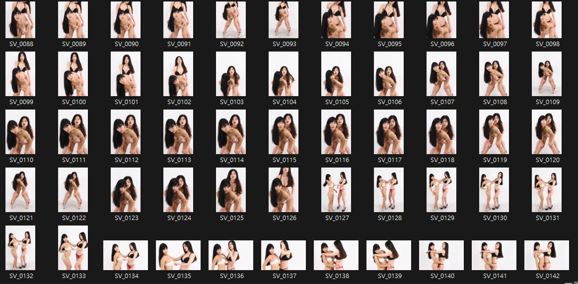578x284 pixels.
Task: Open the SV_0088 image thumbnail
Action: (x=20, y=20)
